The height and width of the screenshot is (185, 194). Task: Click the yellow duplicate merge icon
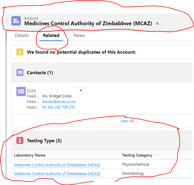[20, 52]
